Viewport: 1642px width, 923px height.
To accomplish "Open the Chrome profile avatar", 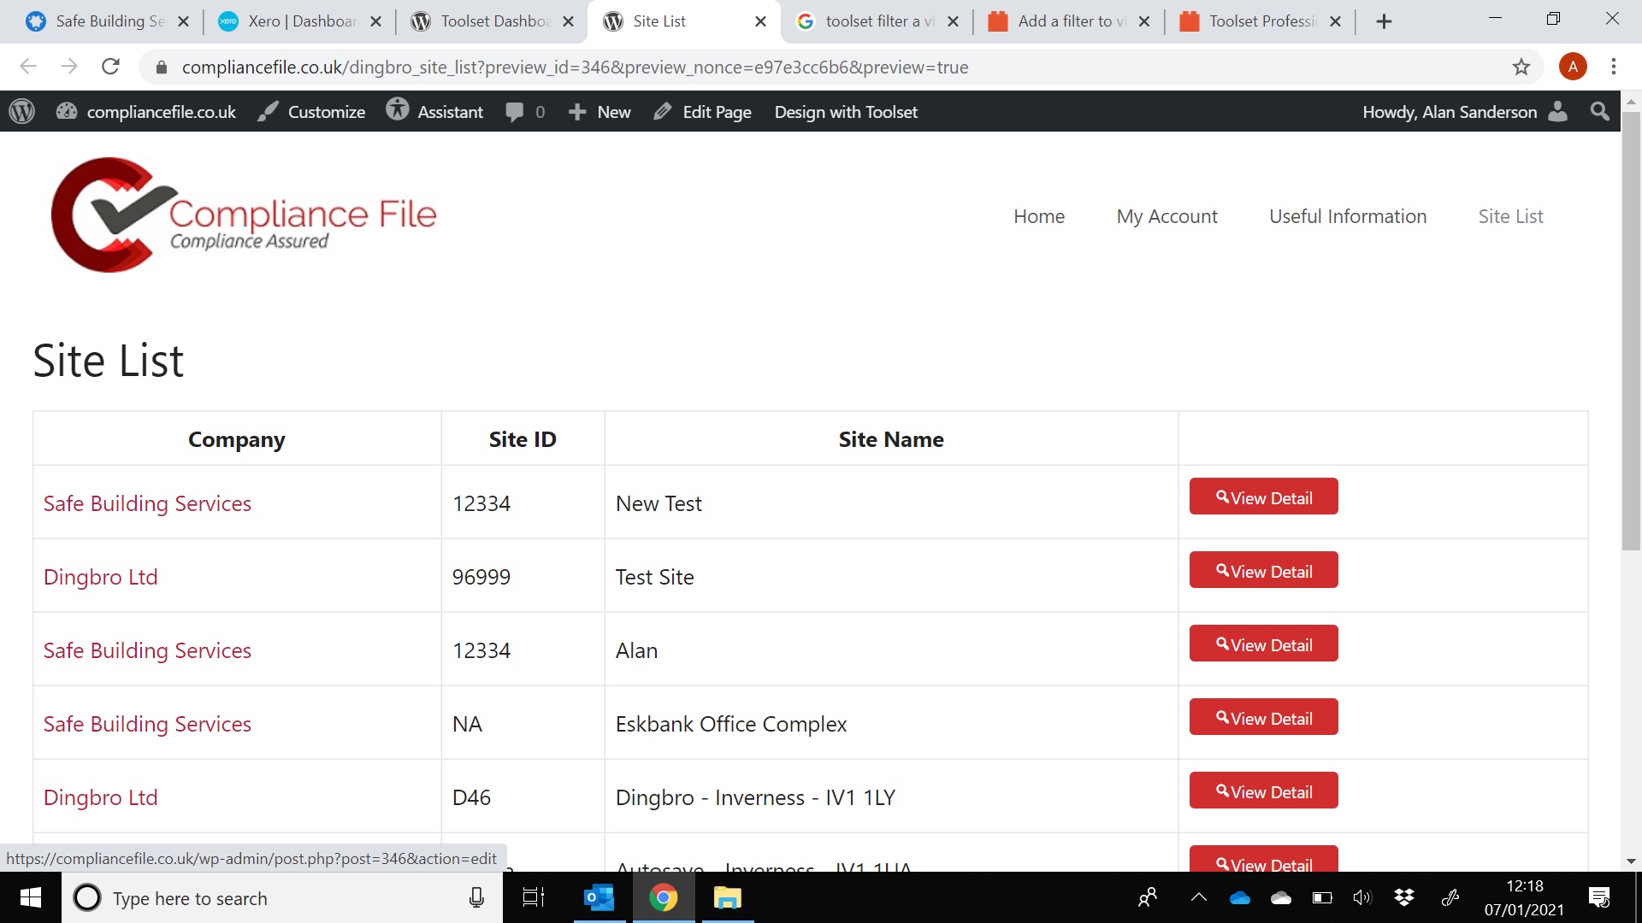I will [1572, 67].
